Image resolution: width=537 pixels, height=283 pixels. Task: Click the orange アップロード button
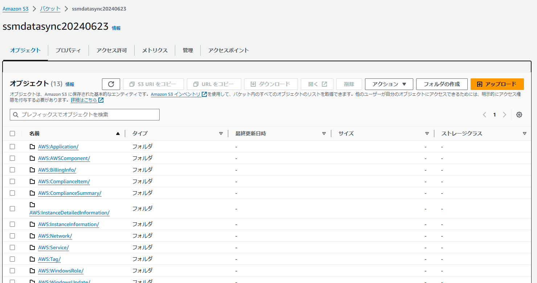coord(497,84)
